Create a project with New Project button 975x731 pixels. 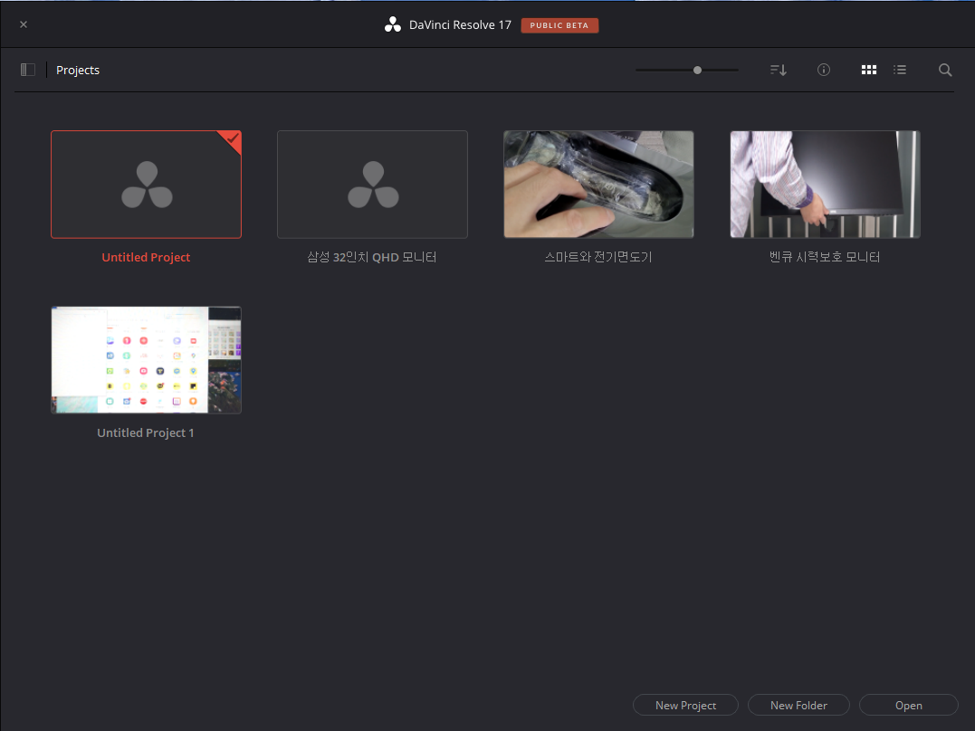tap(685, 705)
